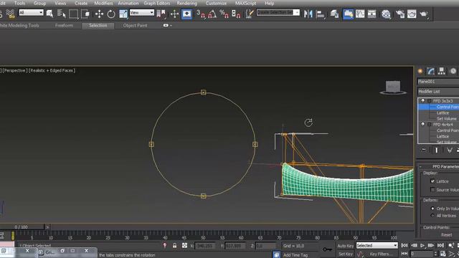Open Render Setup teapot icon

pos(400,14)
